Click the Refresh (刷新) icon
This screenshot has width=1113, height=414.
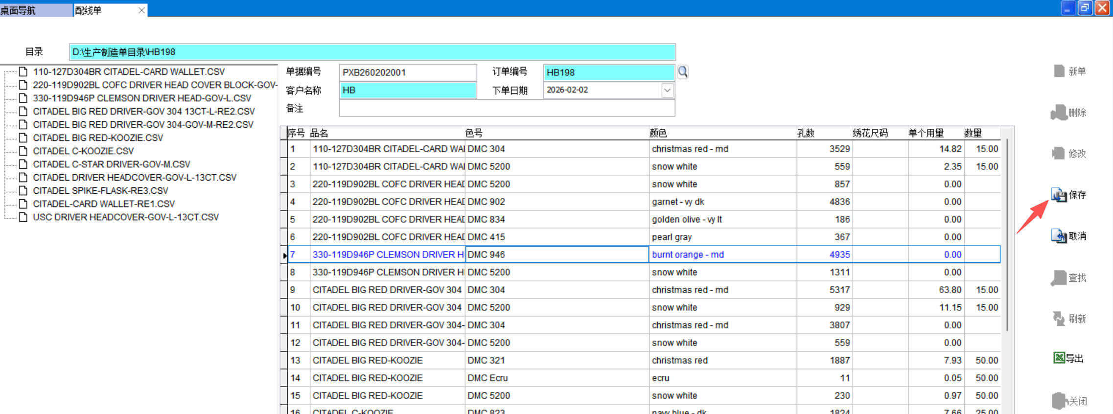pyautogui.click(x=1059, y=319)
